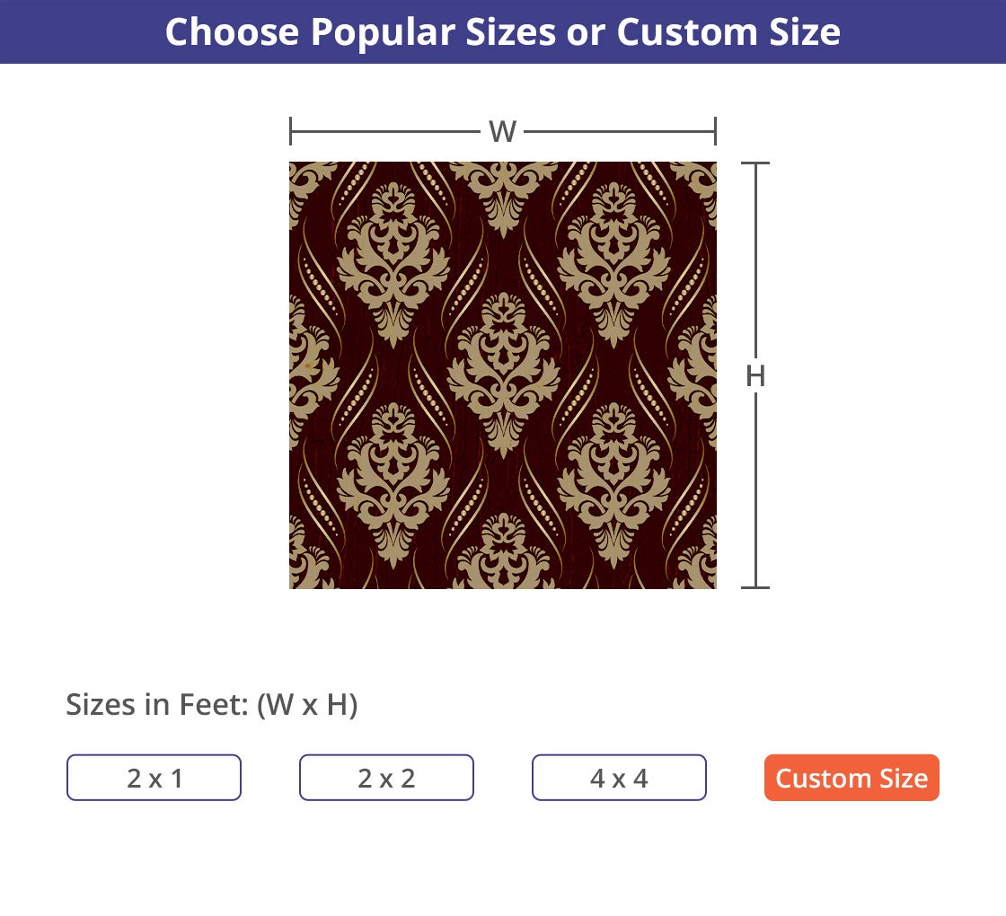Choose the 2 x 2 size option
Viewport: 1006px width, 916px height.
[386, 778]
